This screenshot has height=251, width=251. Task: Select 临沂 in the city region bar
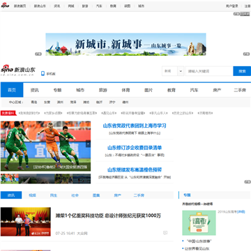(99, 102)
